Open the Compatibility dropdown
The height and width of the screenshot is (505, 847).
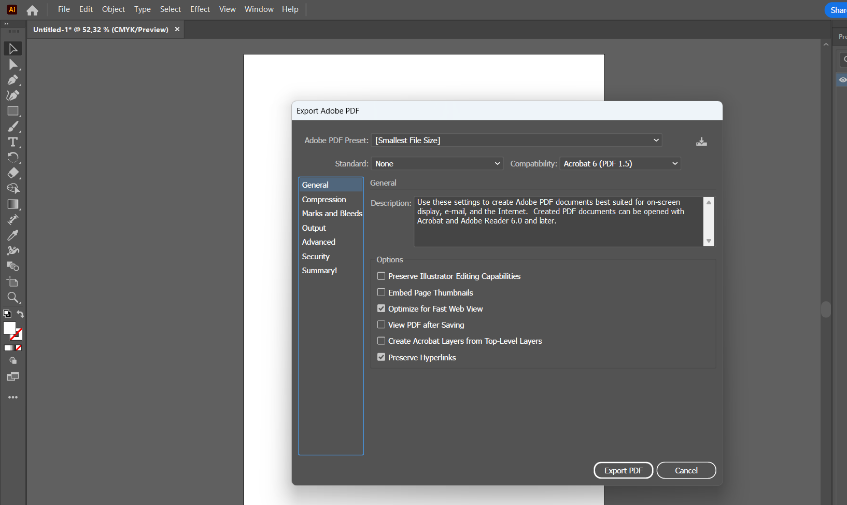click(x=620, y=164)
